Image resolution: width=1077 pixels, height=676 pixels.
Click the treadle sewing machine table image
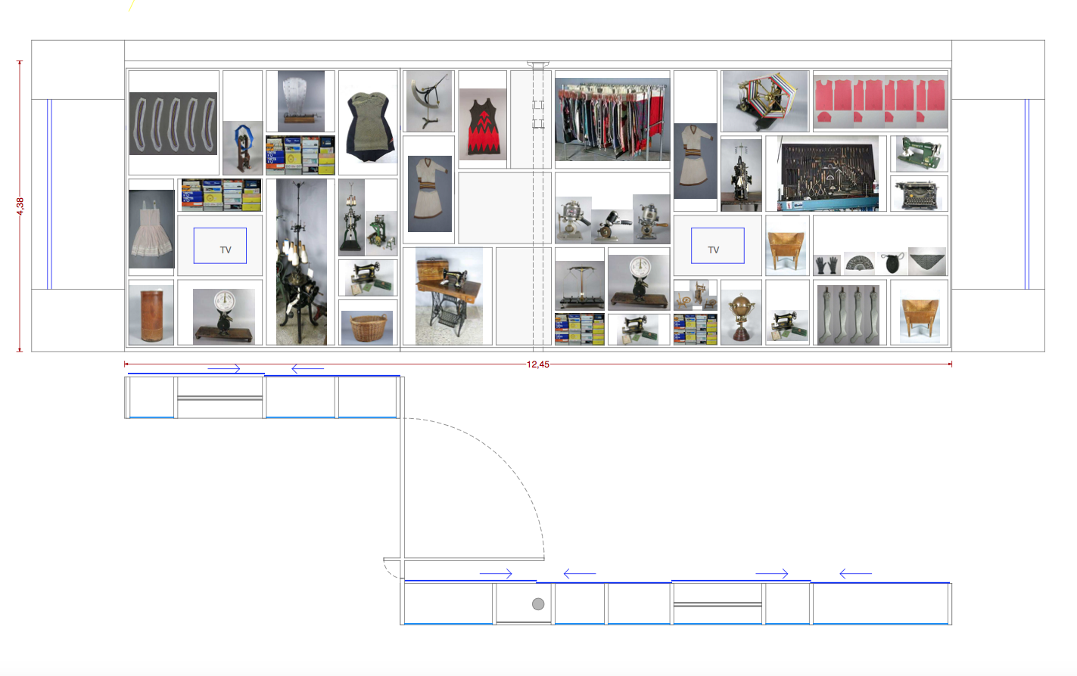pos(449,296)
